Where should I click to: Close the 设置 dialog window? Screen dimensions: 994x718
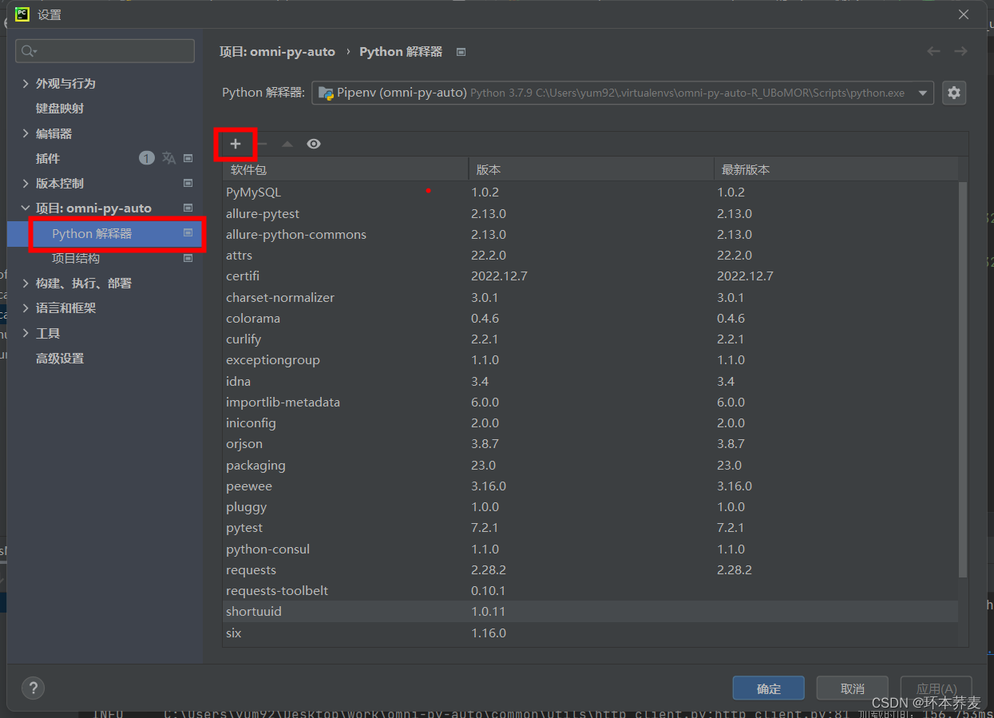[964, 14]
